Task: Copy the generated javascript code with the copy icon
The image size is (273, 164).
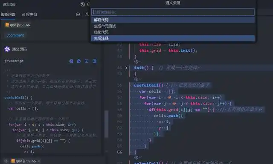Action: tap(79, 61)
